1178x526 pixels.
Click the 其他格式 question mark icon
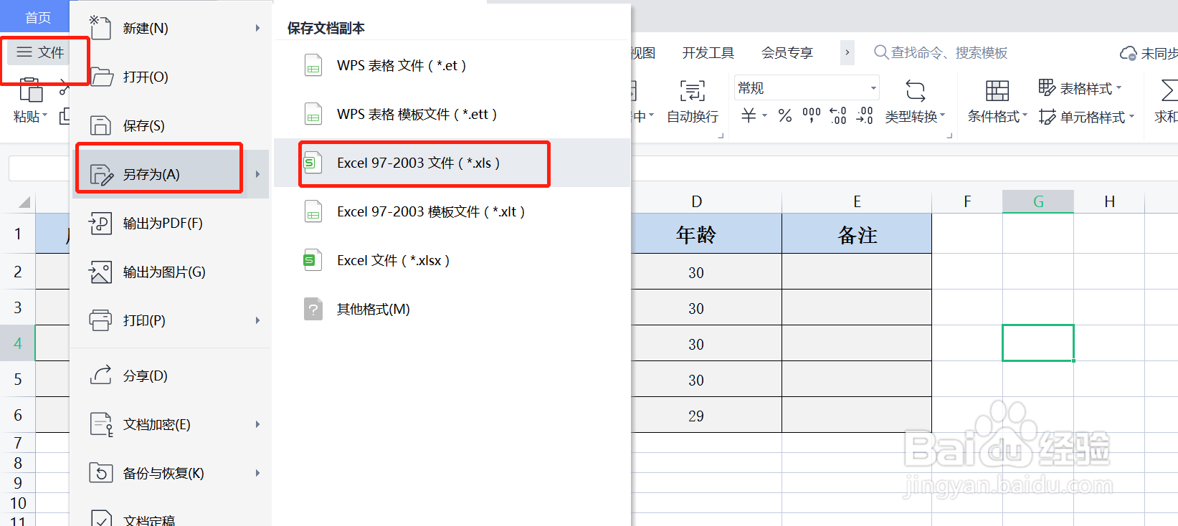point(313,309)
